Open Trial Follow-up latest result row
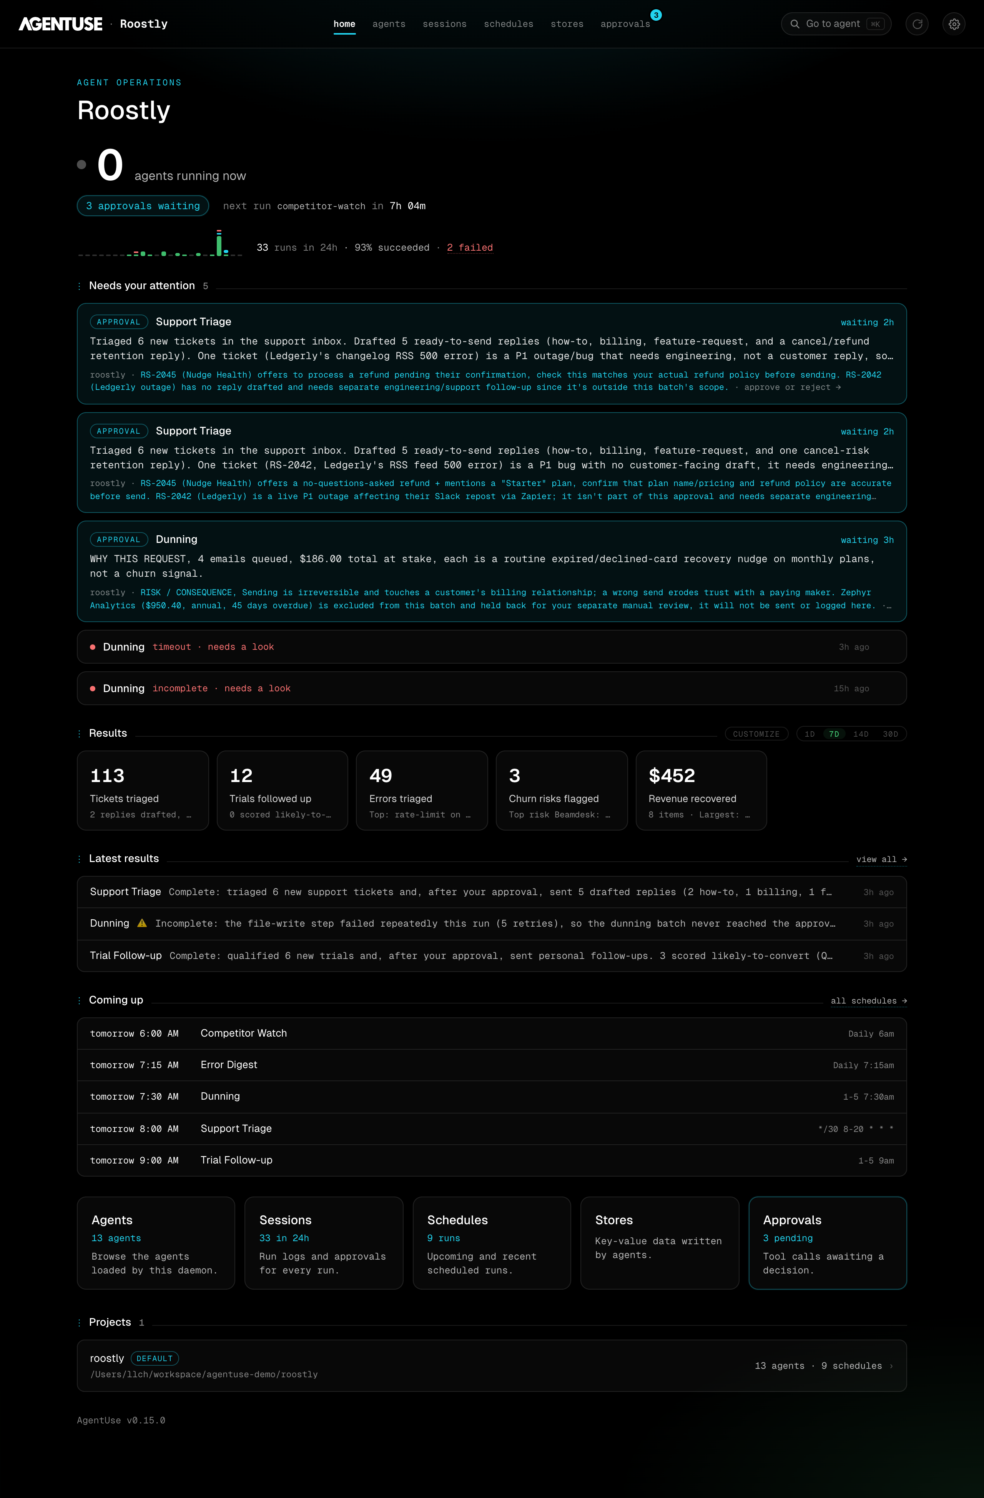Image resolution: width=984 pixels, height=1498 pixels. [491, 955]
